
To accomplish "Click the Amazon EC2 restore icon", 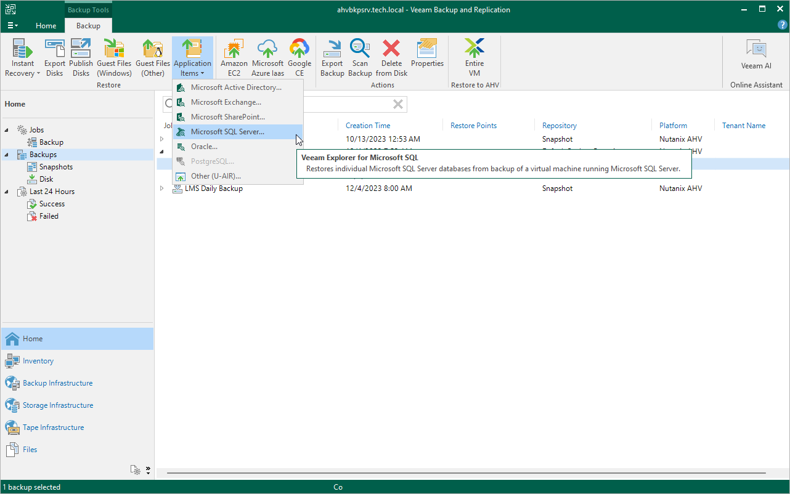I will click(x=234, y=58).
